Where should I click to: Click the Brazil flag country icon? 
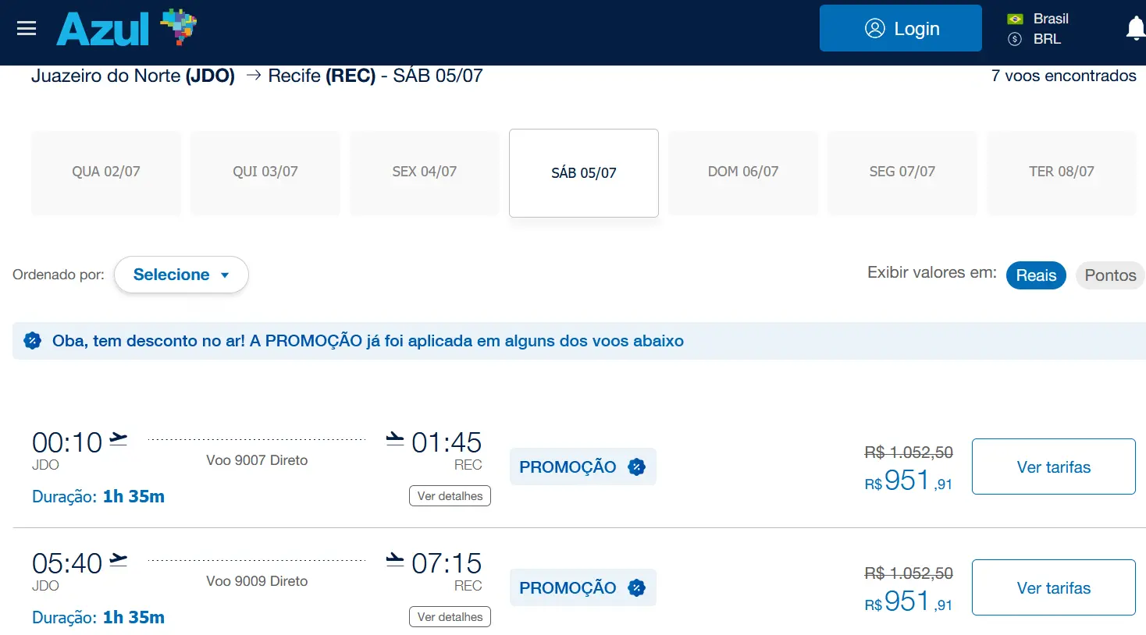1015,19
